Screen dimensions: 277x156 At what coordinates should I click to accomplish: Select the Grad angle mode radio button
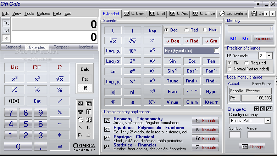pyautogui.click(x=205, y=30)
